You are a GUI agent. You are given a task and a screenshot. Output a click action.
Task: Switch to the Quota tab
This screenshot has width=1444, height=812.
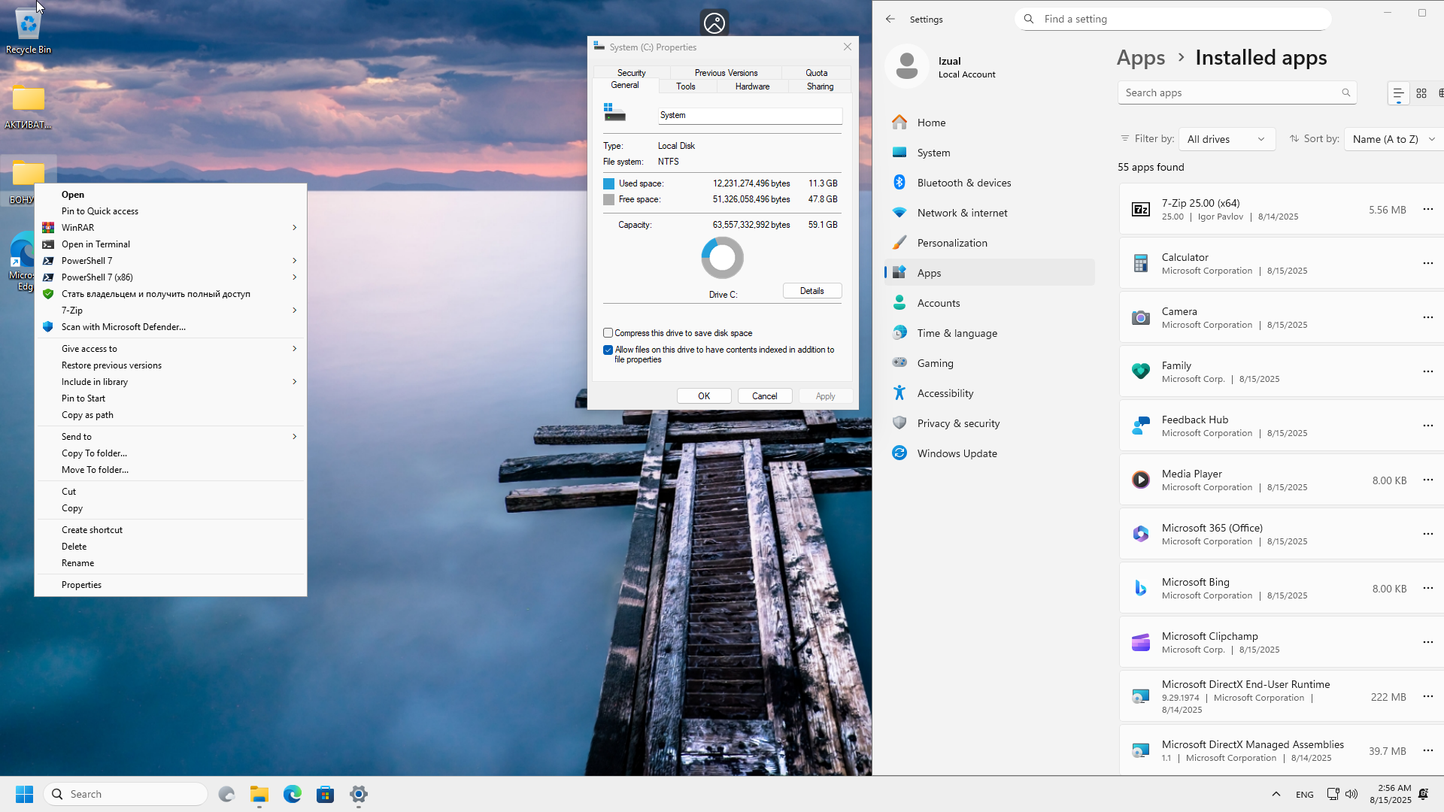coord(816,73)
